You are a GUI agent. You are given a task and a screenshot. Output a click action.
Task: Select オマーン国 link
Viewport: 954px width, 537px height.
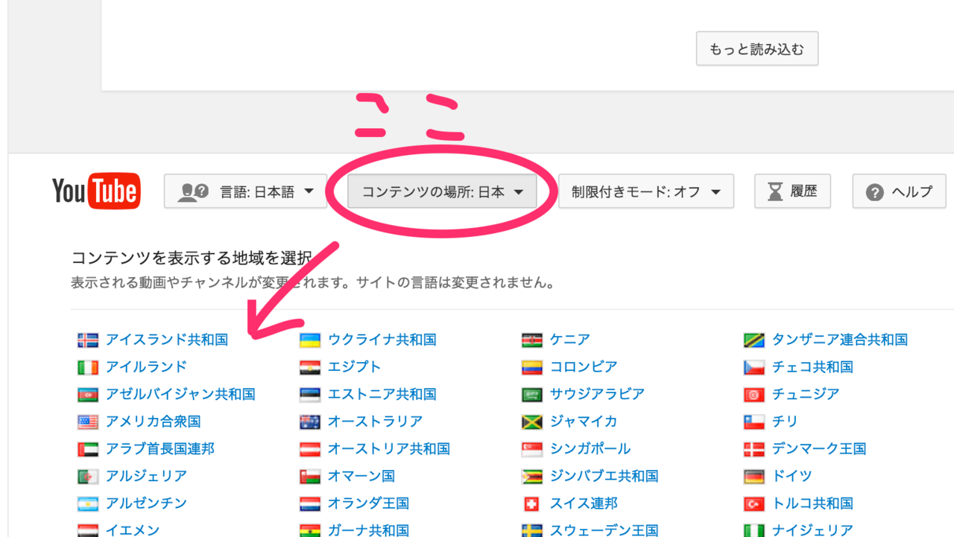pyautogui.click(x=361, y=476)
